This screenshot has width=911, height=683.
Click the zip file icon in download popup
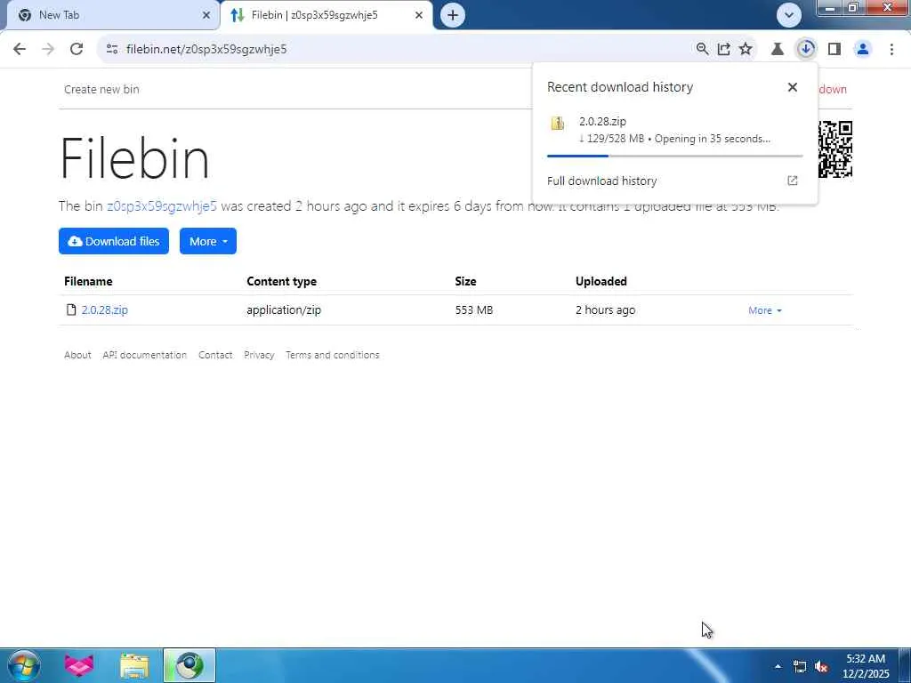558,123
